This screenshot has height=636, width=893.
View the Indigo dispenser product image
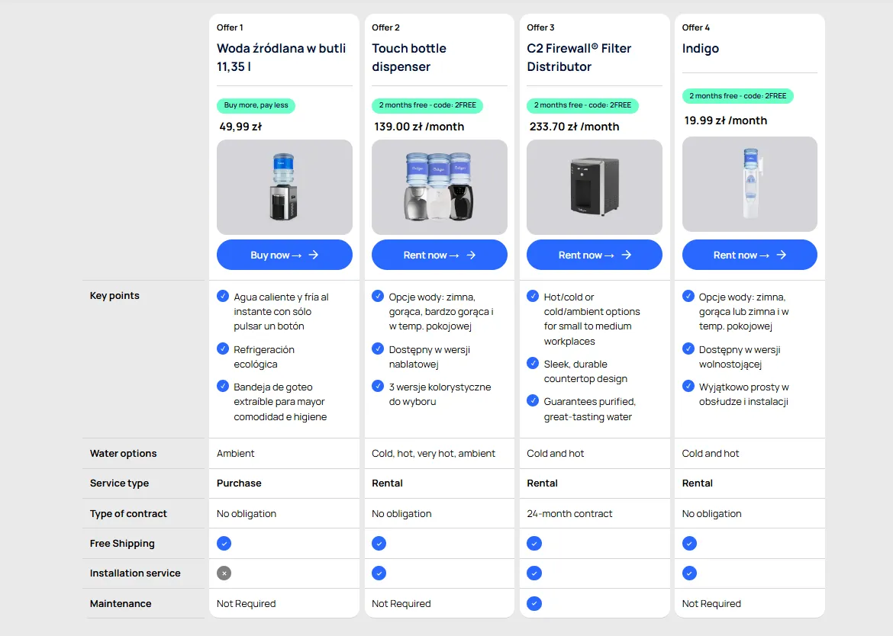[x=749, y=184]
